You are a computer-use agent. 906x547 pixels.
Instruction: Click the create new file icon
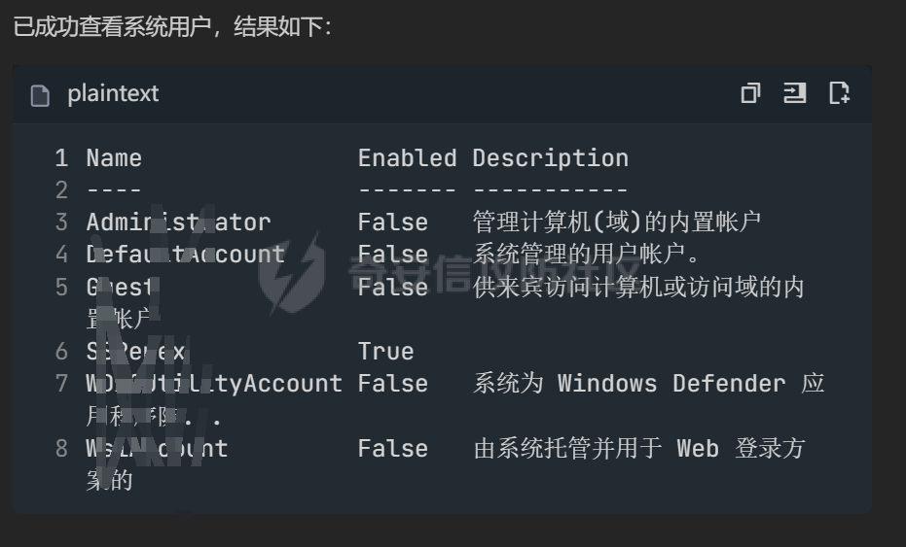839,93
